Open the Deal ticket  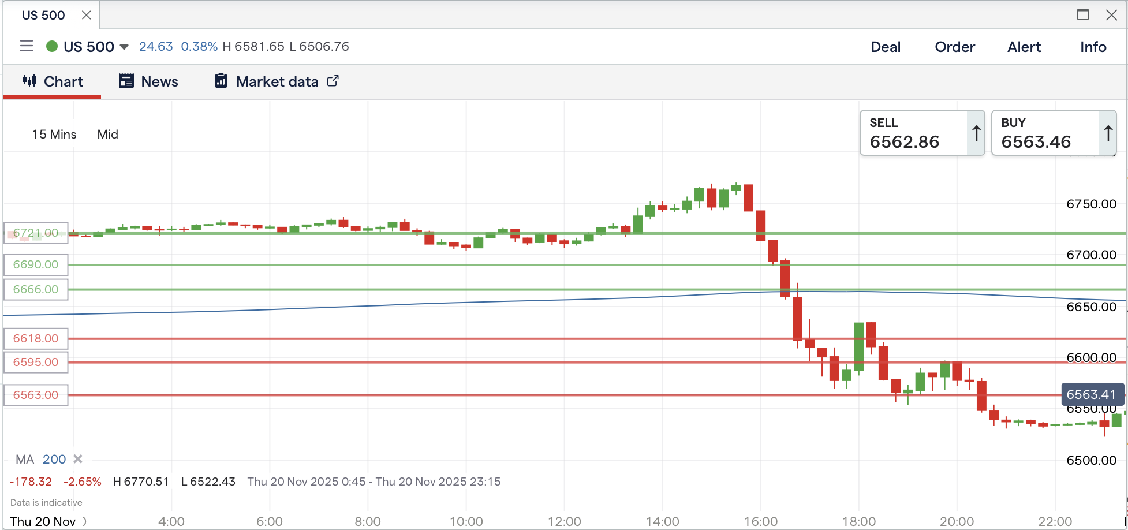[885, 47]
